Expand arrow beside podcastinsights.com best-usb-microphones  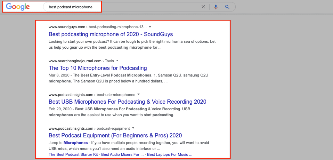tap(139, 95)
